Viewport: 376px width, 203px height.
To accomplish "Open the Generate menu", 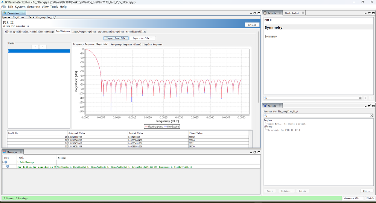I will click(x=33, y=7).
